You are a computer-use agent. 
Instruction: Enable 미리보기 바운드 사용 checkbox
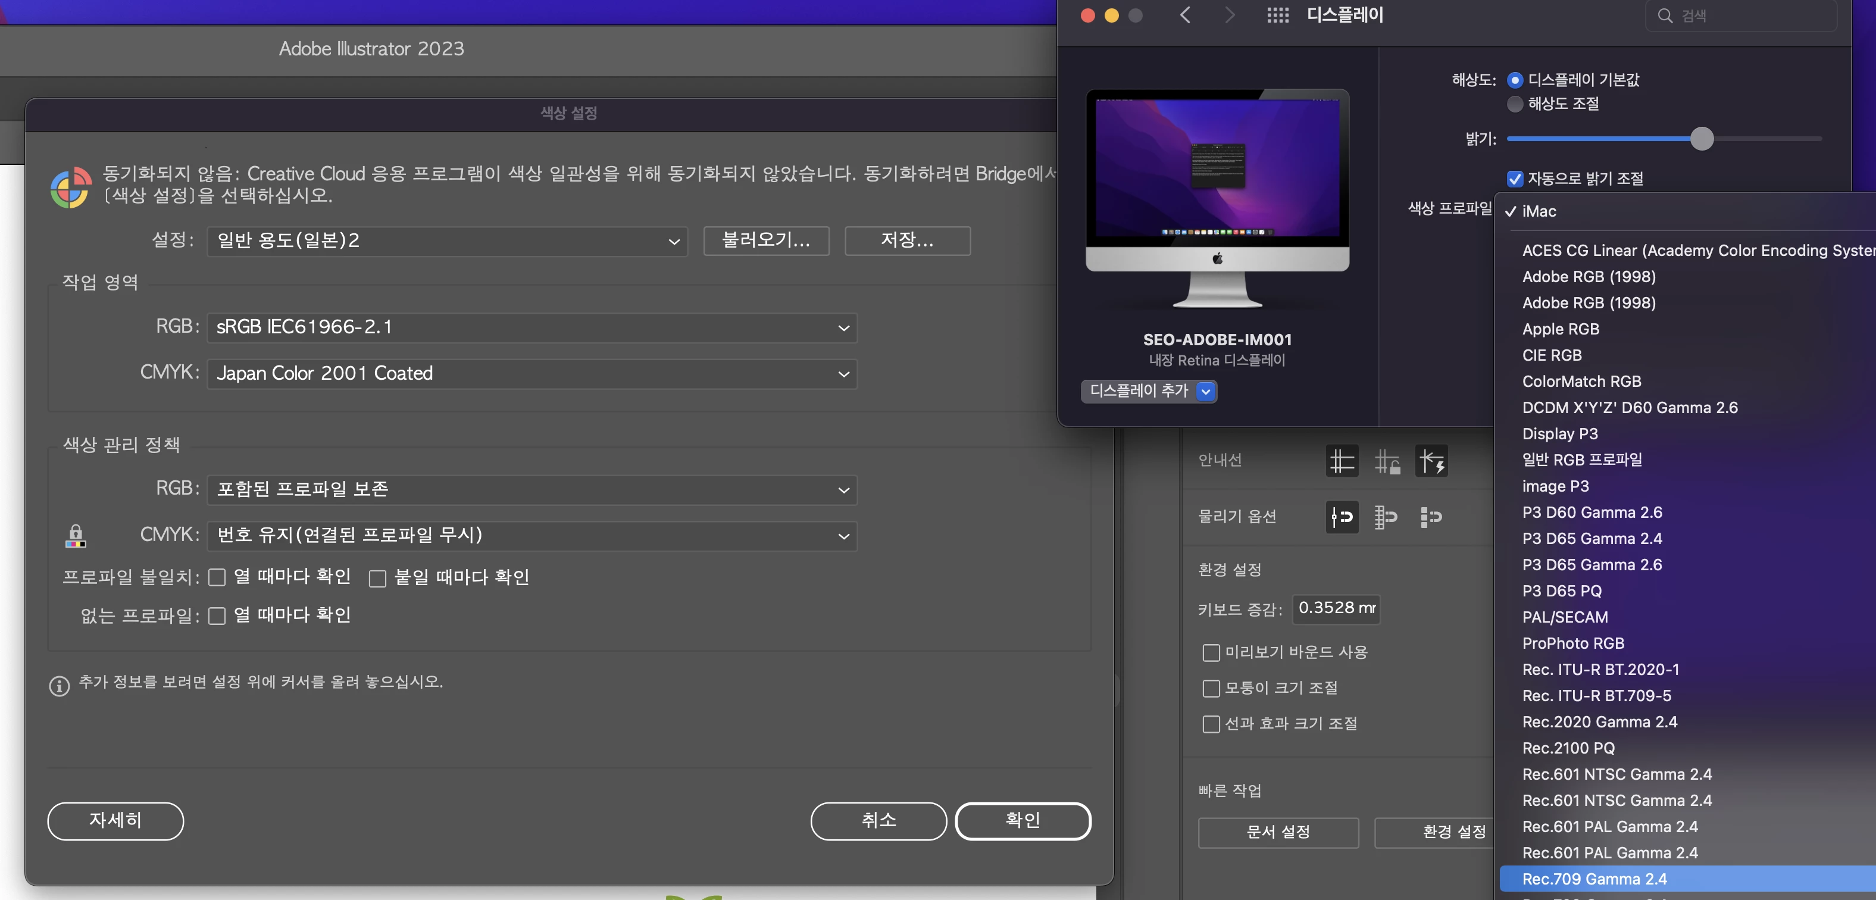pos(1211,652)
